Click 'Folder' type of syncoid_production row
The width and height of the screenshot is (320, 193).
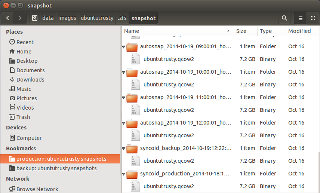pyautogui.click(x=268, y=174)
